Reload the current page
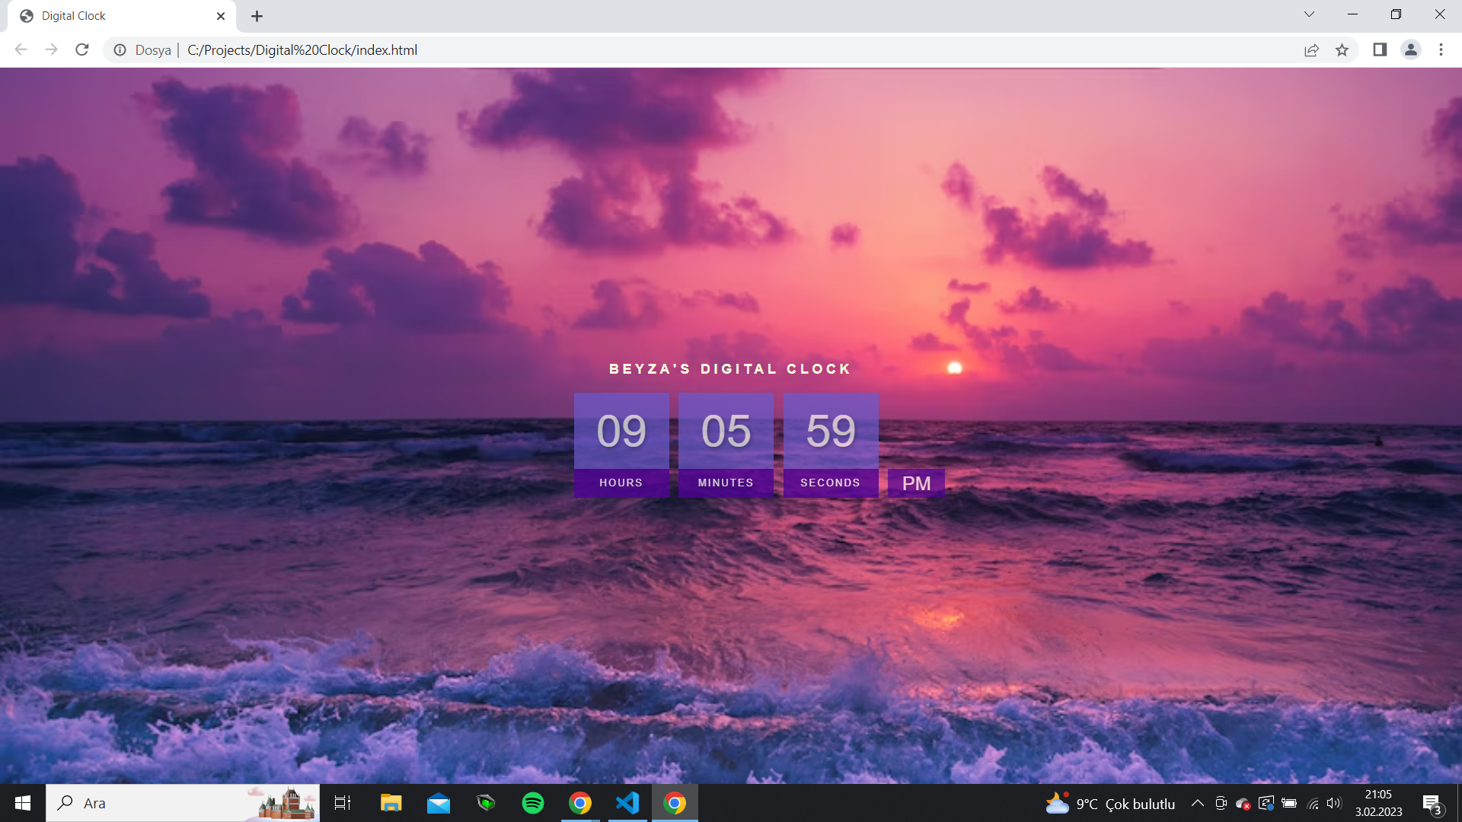This screenshot has height=822, width=1462. 81,49
